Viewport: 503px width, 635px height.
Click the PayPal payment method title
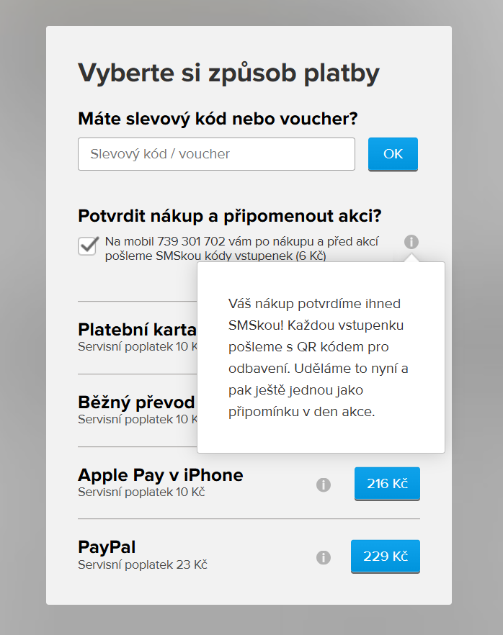point(107,547)
